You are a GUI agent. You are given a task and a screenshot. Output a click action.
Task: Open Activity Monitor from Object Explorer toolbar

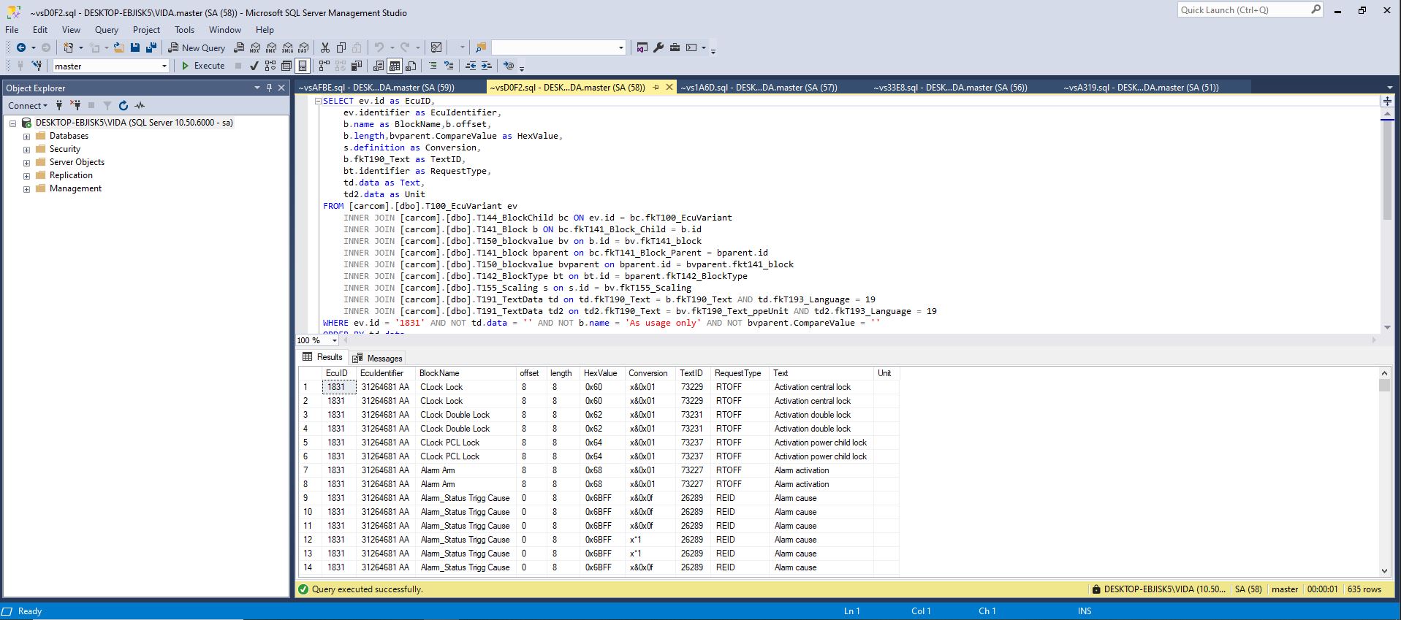tap(140, 105)
